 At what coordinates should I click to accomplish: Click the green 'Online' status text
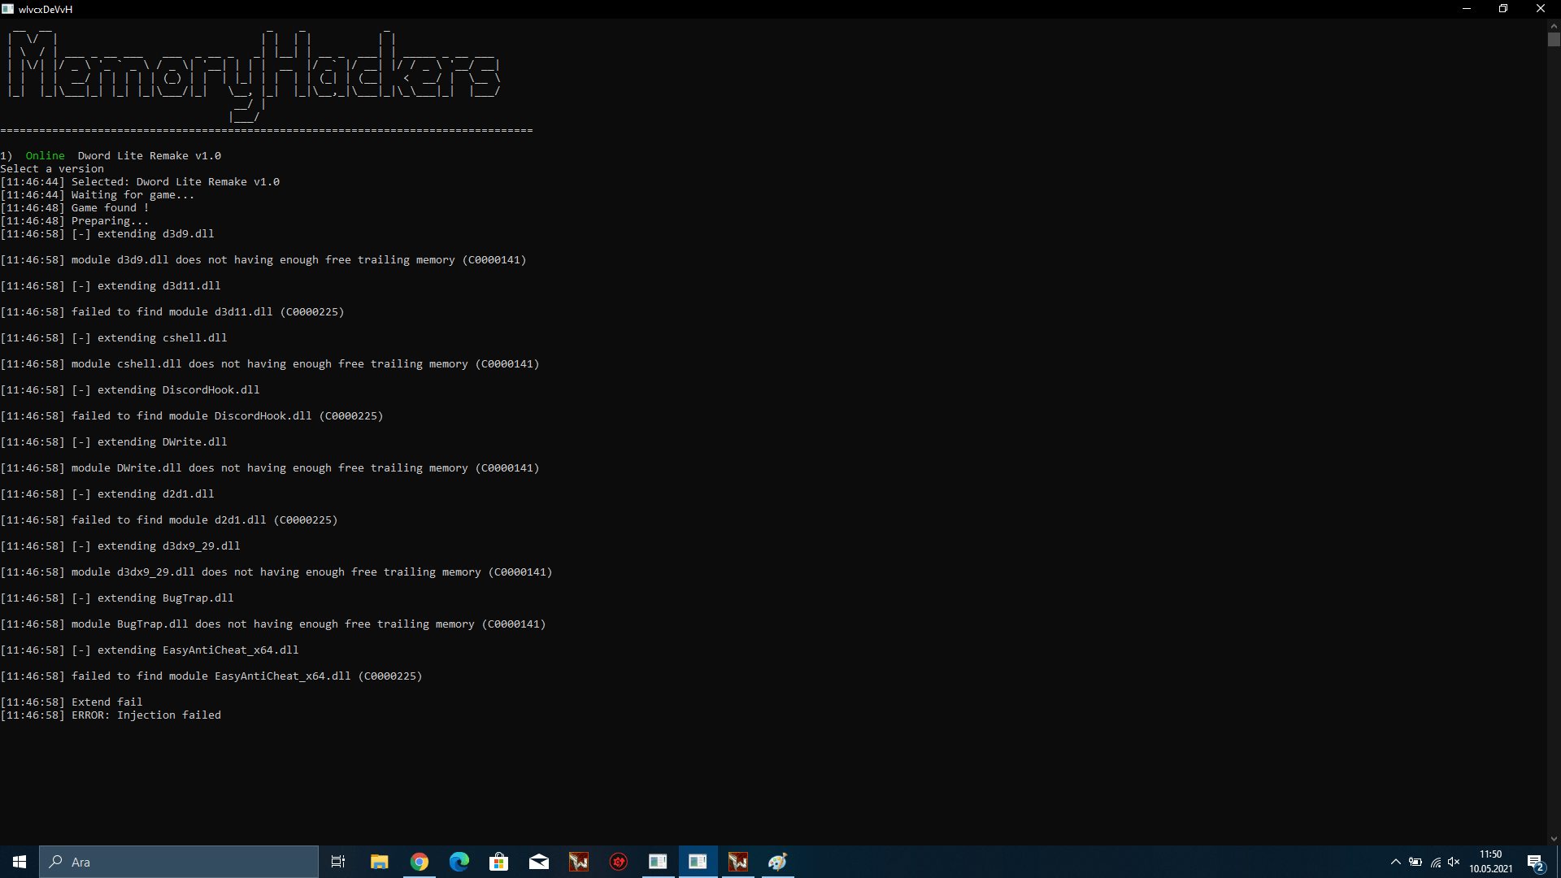coord(46,155)
